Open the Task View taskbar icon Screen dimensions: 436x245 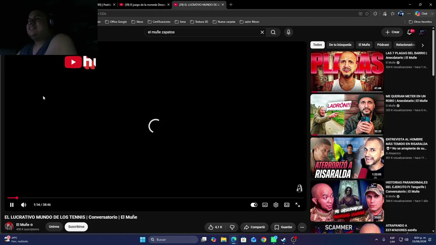click(204, 240)
